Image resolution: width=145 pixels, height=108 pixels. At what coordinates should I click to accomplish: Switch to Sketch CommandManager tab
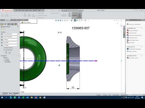click(8, 20)
